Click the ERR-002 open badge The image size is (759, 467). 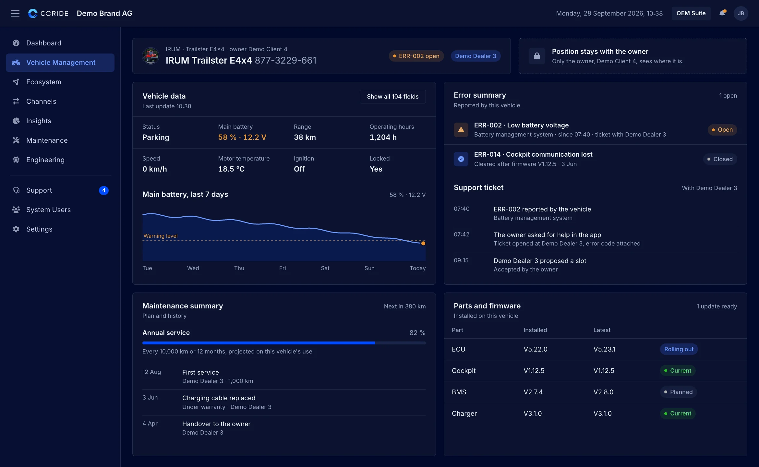416,56
